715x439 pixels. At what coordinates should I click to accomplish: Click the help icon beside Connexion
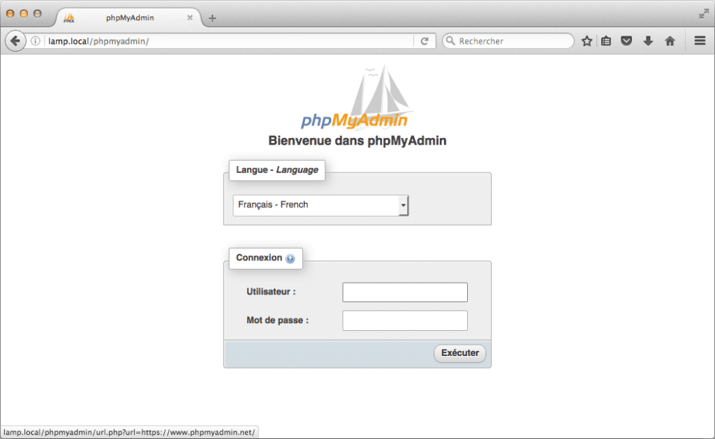point(290,258)
